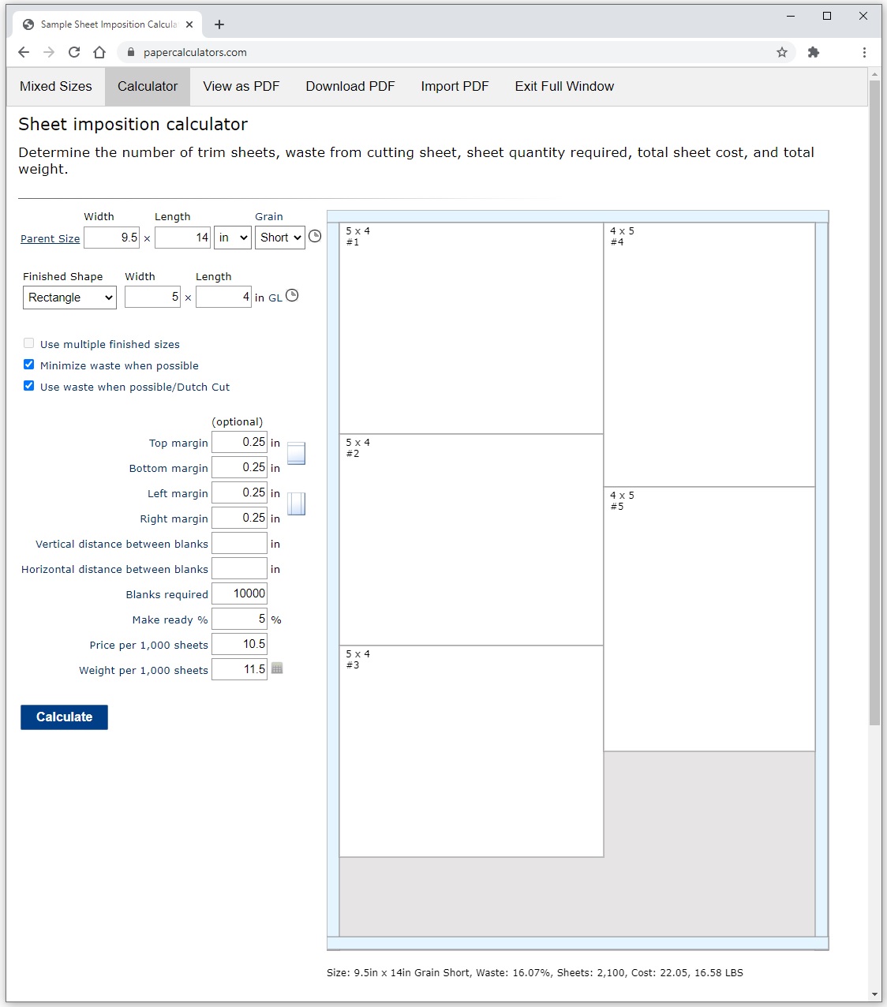Toggle Use multiple finished sizes checkbox
Viewport: 887px width, 1007px height.
(29, 343)
